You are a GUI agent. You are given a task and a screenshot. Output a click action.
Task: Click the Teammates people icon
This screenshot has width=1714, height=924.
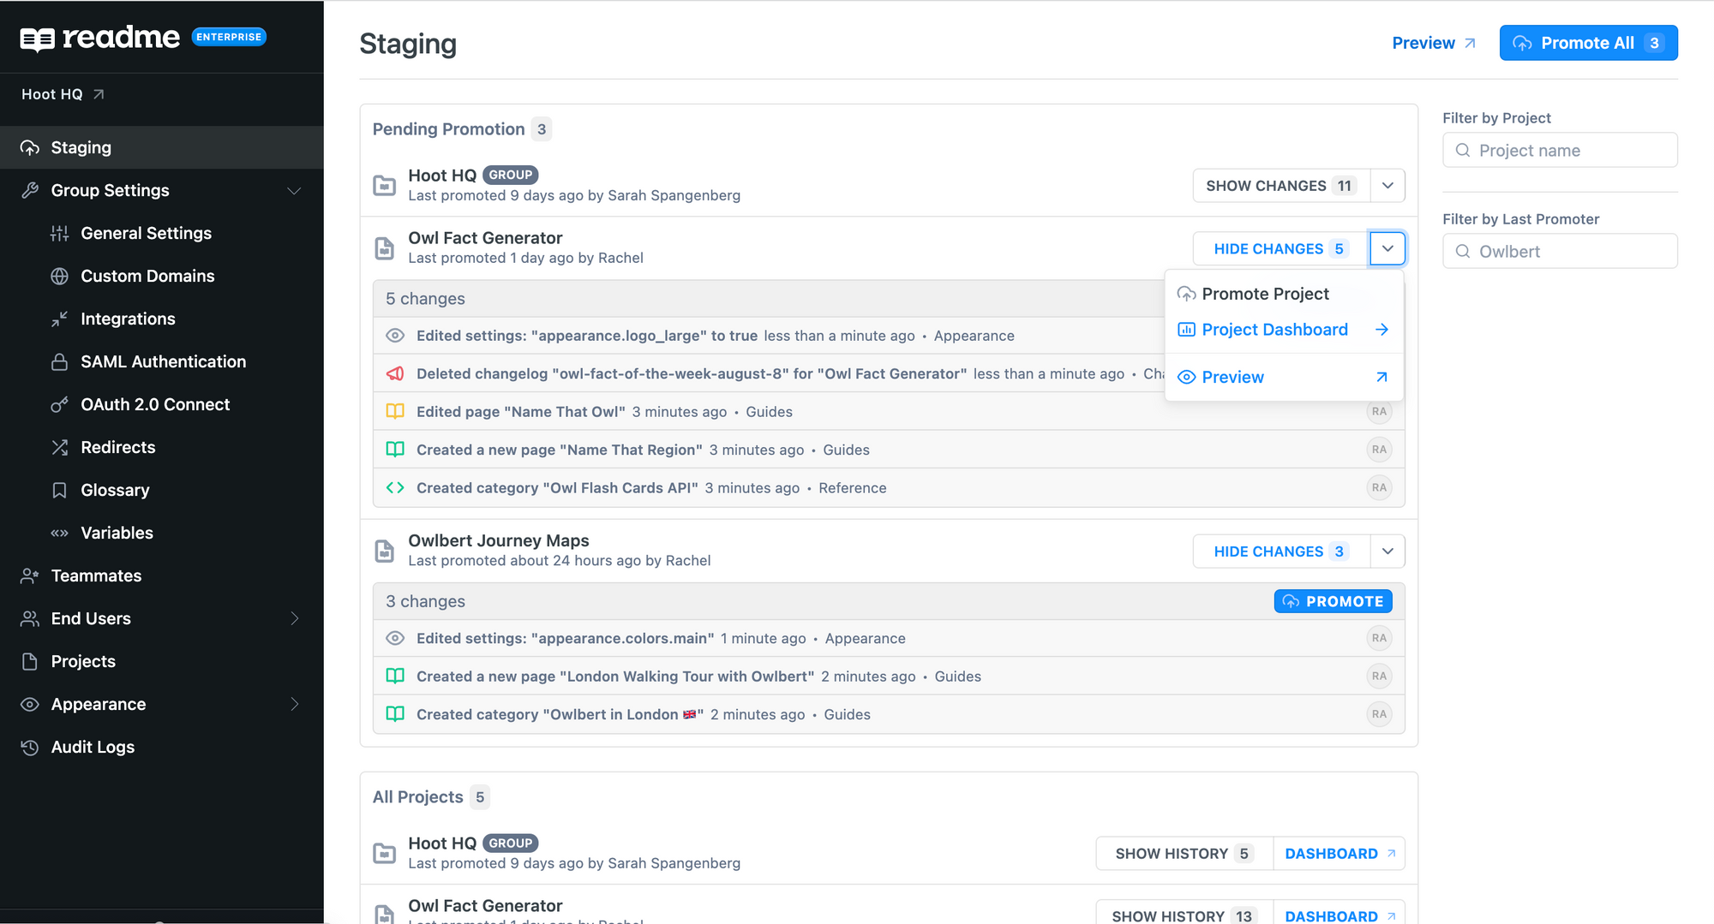(30, 575)
